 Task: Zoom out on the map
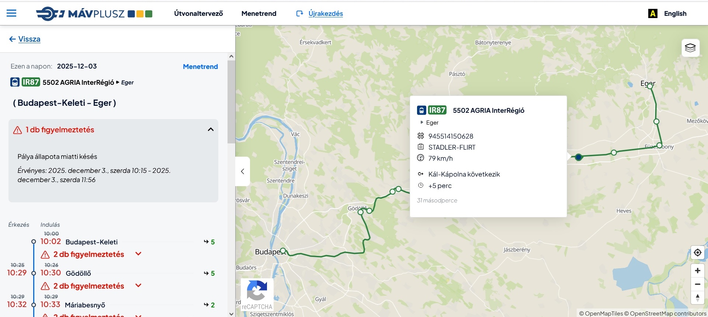click(697, 284)
